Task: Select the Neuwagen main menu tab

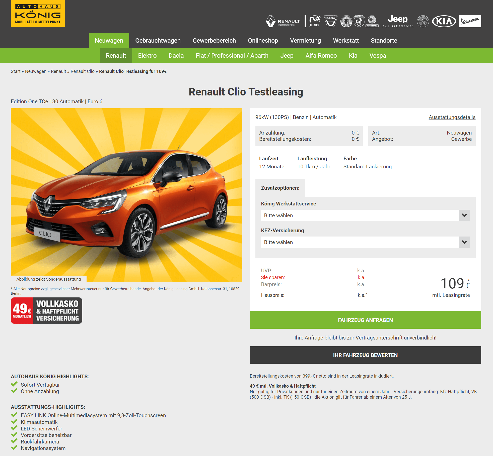Action: 109,41
